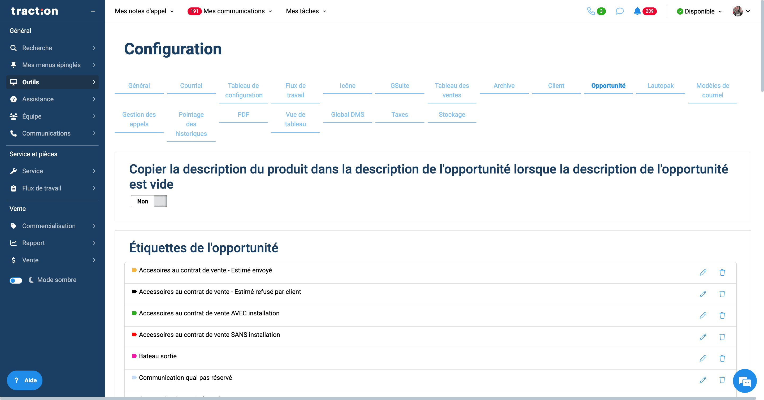Switch to the Lautopak tab
764x400 pixels.
coord(660,86)
